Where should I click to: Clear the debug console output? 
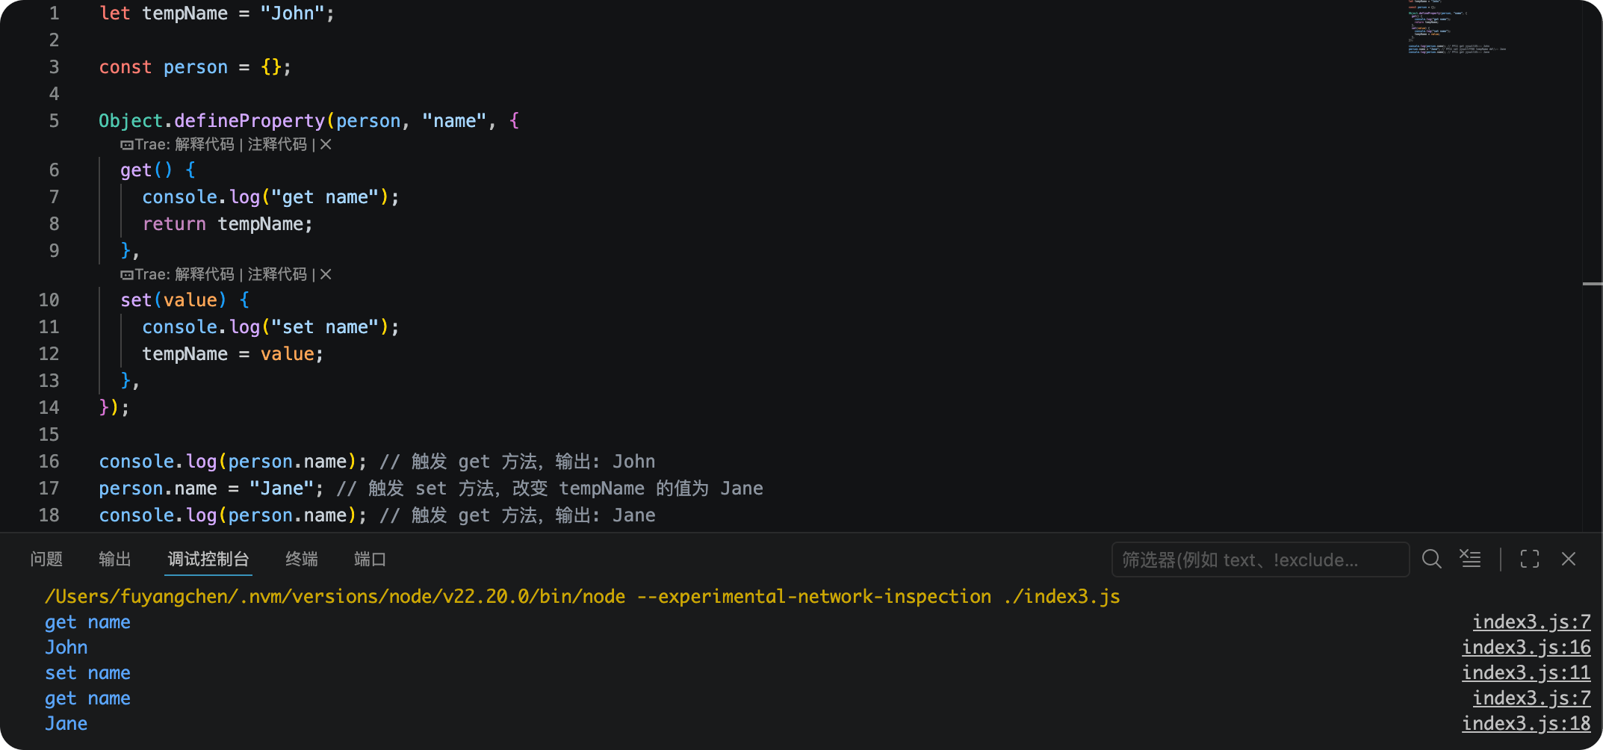(x=1470, y=559)
